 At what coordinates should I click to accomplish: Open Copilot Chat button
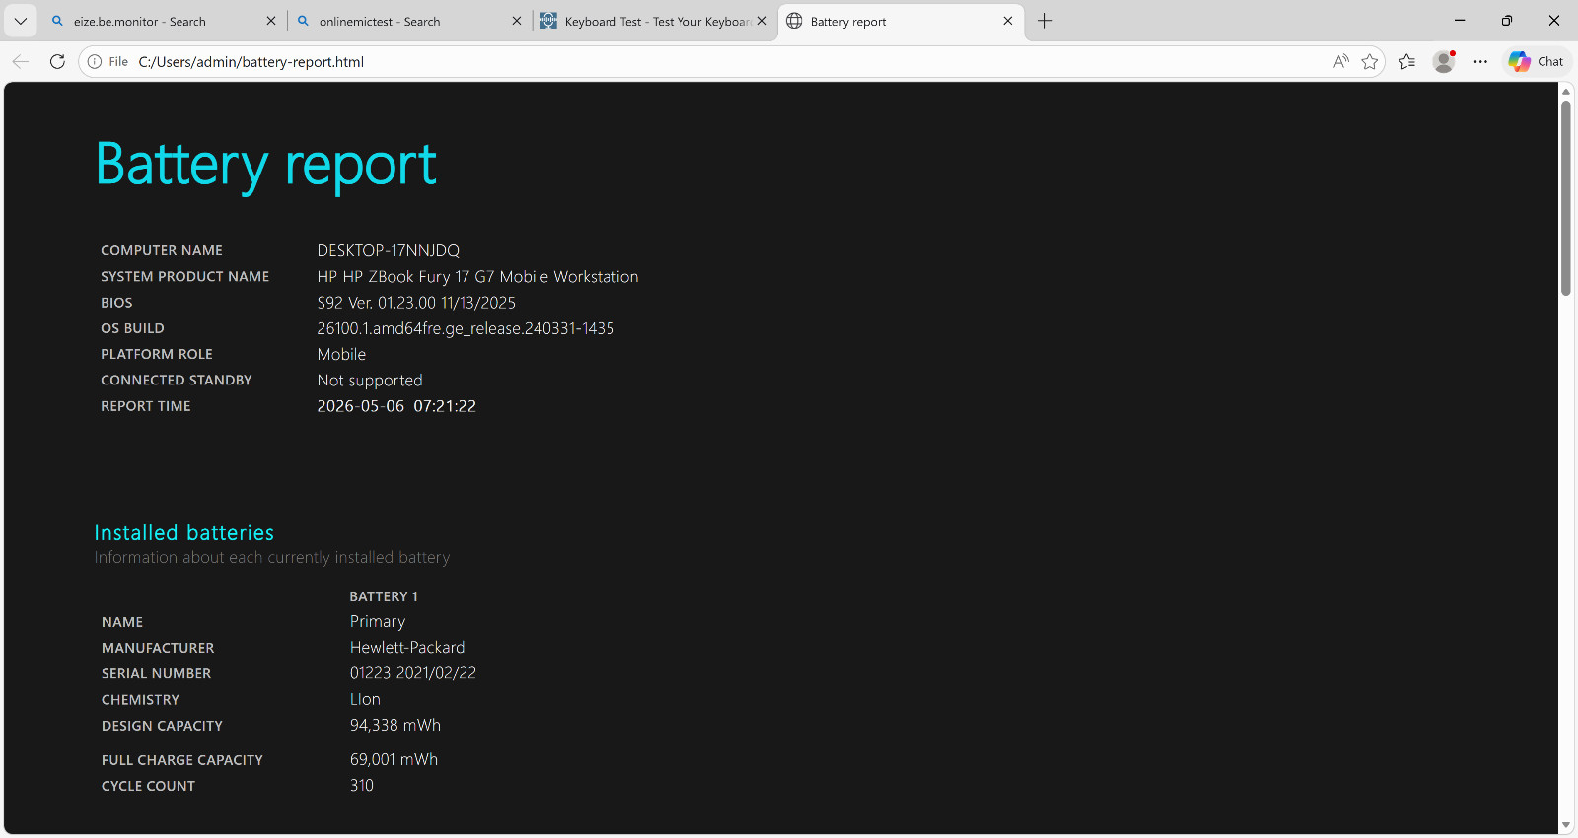click(1537, 61)
